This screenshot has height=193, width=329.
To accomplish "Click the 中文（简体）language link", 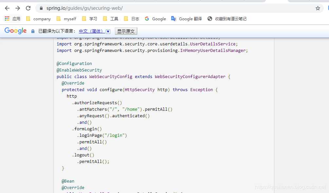I will pos(91,31).
